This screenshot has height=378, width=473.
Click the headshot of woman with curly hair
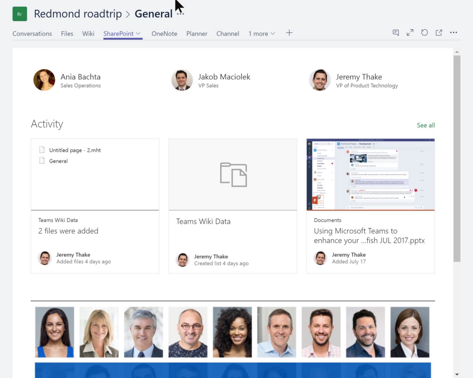tap(232, 332)
